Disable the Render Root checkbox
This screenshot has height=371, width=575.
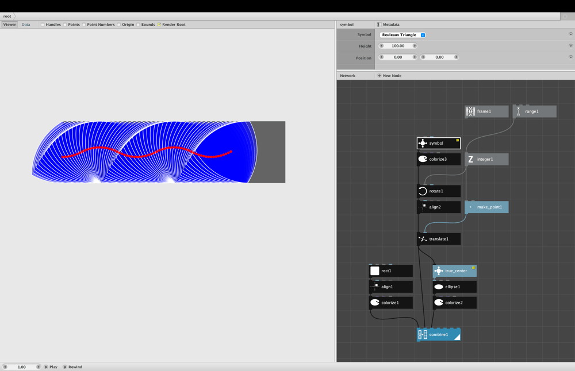coord(159,25)
